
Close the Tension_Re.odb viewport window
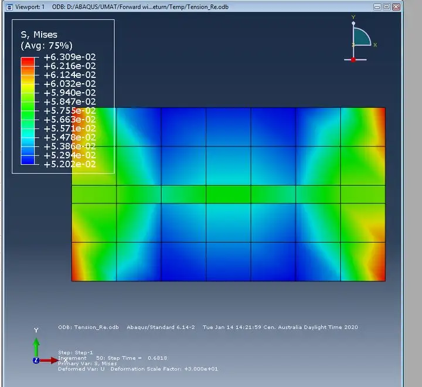(396, 7)
